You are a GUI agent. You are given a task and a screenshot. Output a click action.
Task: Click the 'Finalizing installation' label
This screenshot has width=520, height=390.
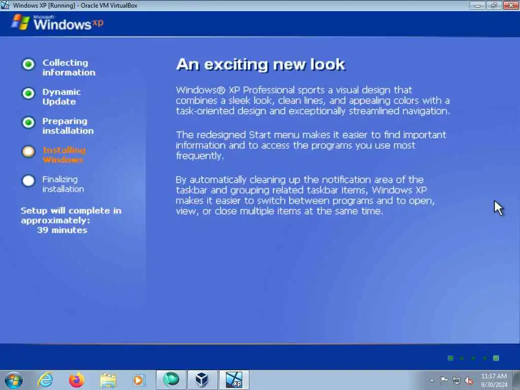[63, 184]
